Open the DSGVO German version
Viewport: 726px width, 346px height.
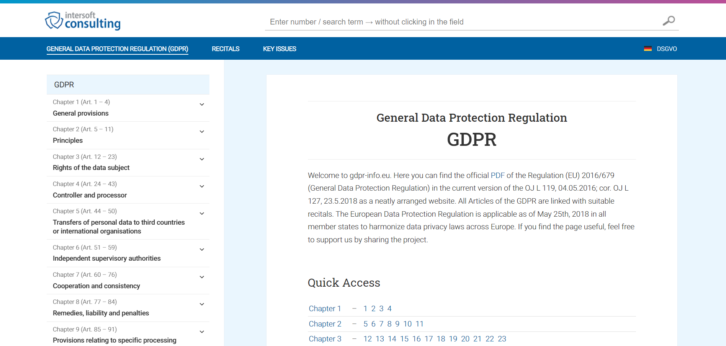(x=667, y=49)
